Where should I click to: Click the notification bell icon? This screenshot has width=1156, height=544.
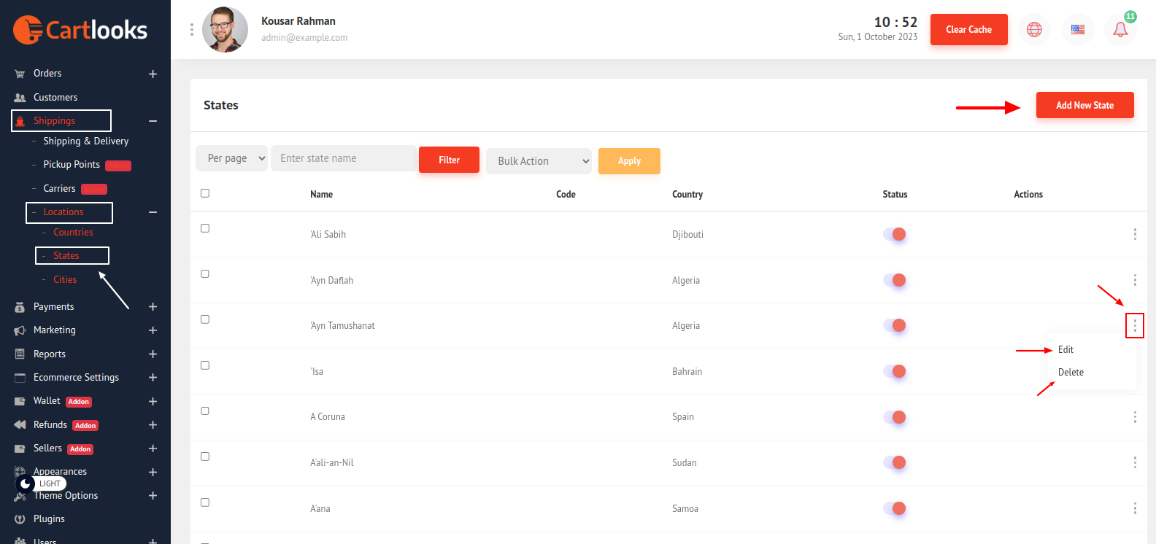pyautogui.click(x=1120, y=30)
